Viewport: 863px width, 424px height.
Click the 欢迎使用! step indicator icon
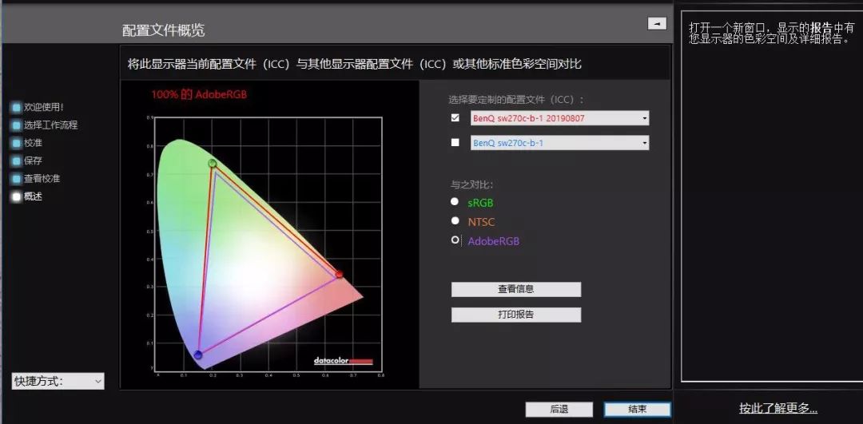[x=16, y=107]
